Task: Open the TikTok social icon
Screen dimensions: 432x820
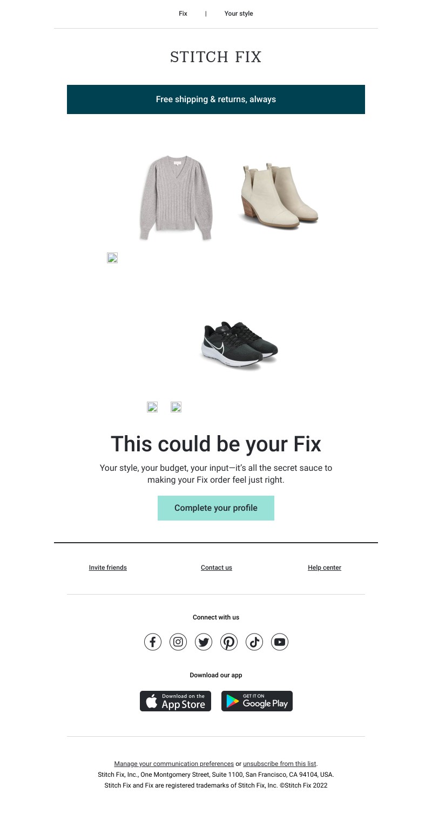Action: 254,642
